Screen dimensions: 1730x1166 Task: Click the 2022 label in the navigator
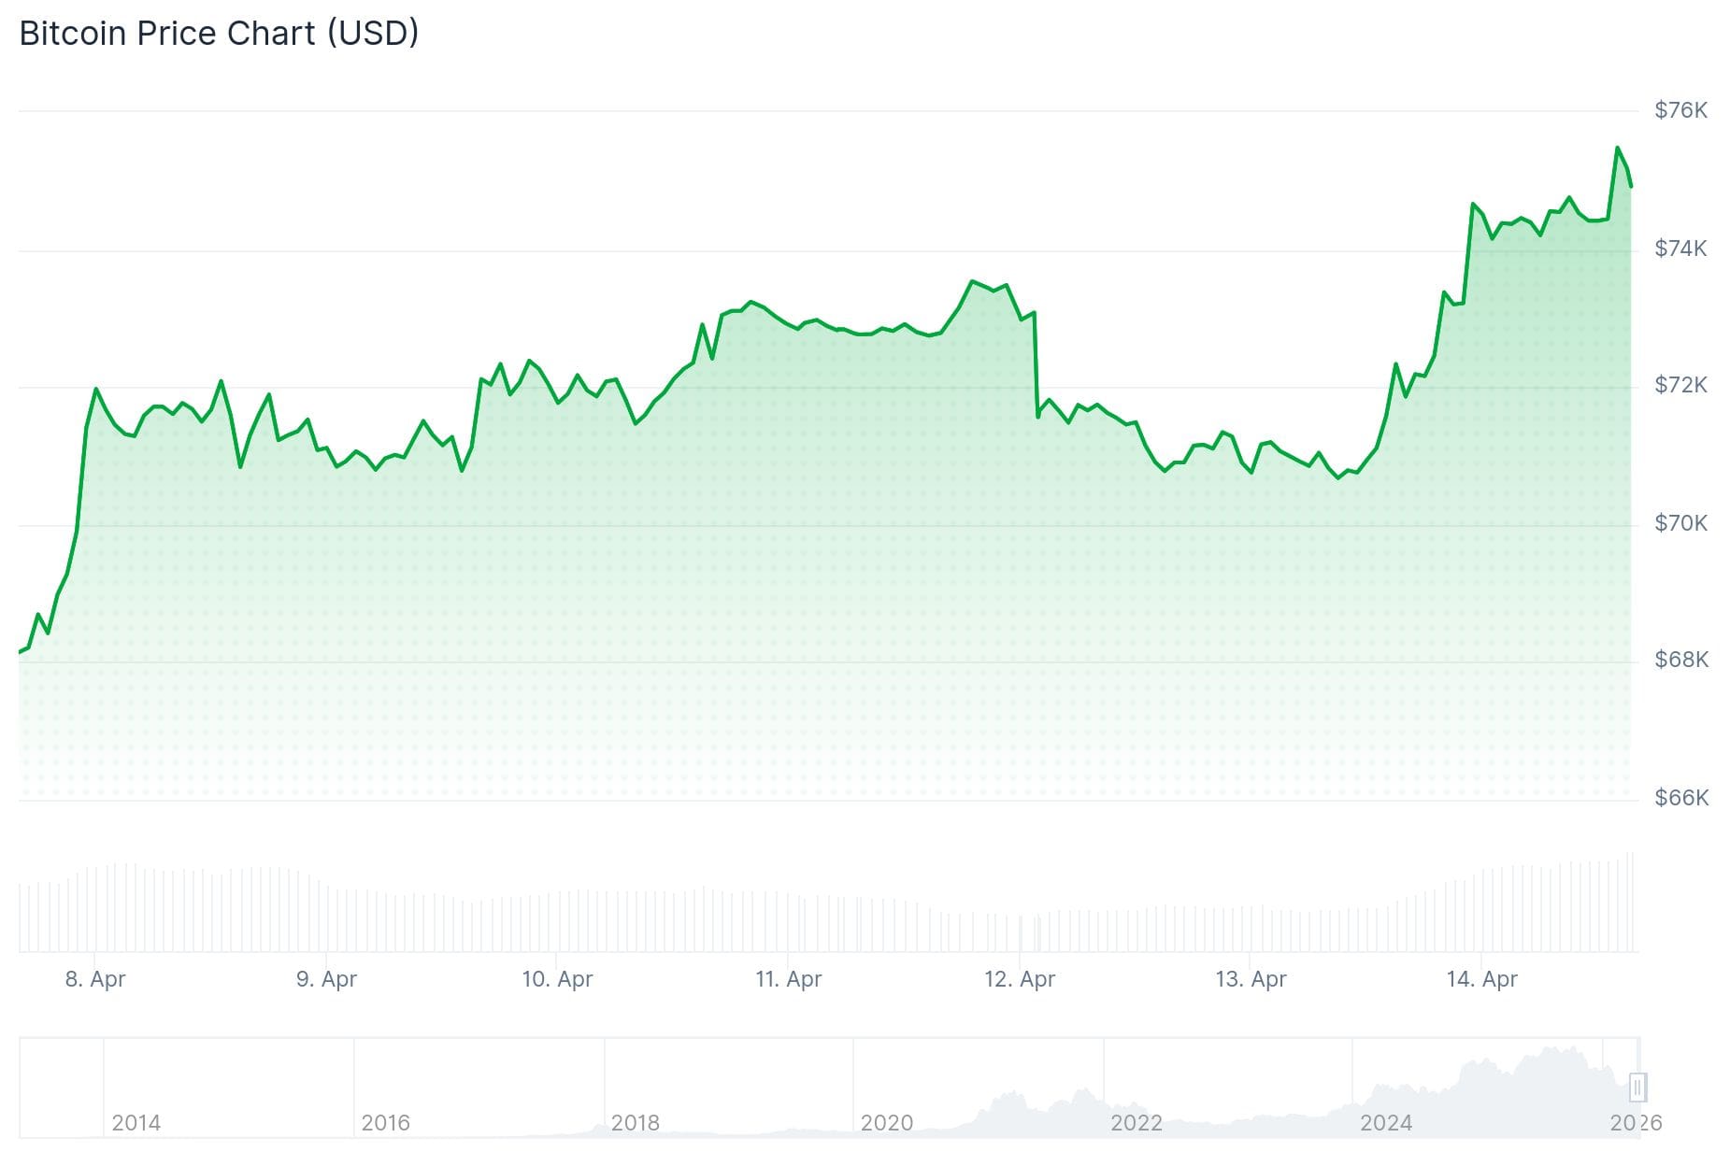click(x=1136, y=1122)
